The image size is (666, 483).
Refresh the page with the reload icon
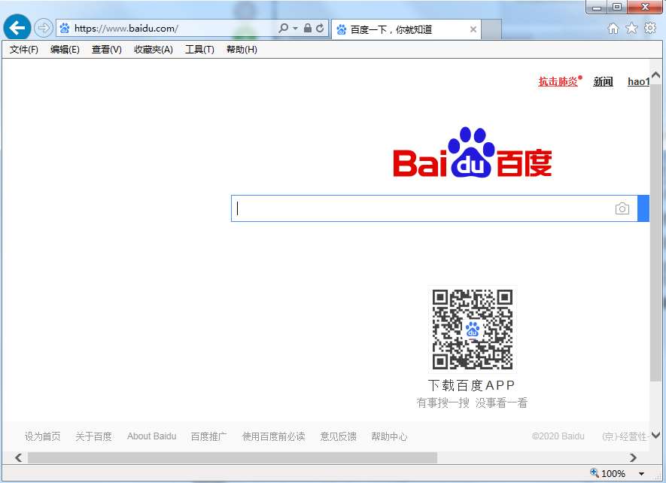[x=320, y=29]
